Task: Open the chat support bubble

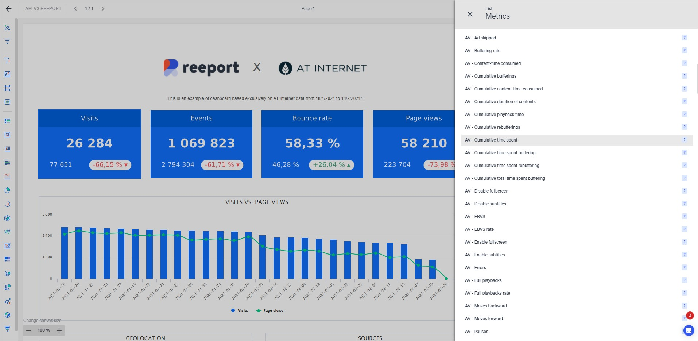Action: (x=689, y=330)
